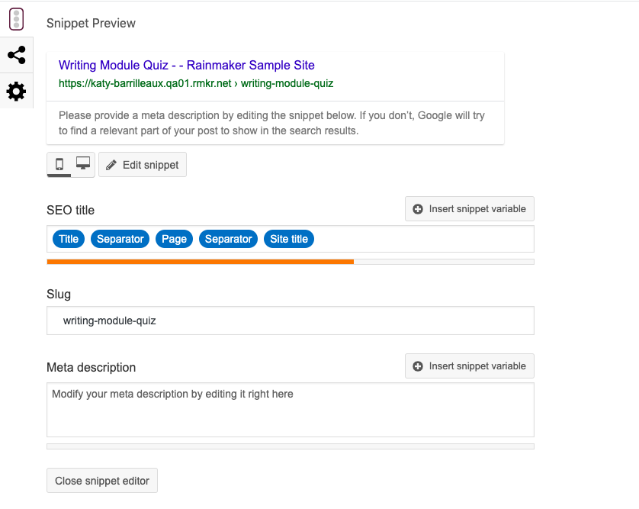Select the Page variable pill
This screenshot has width=639, height=509.
(x=174, y=238)
